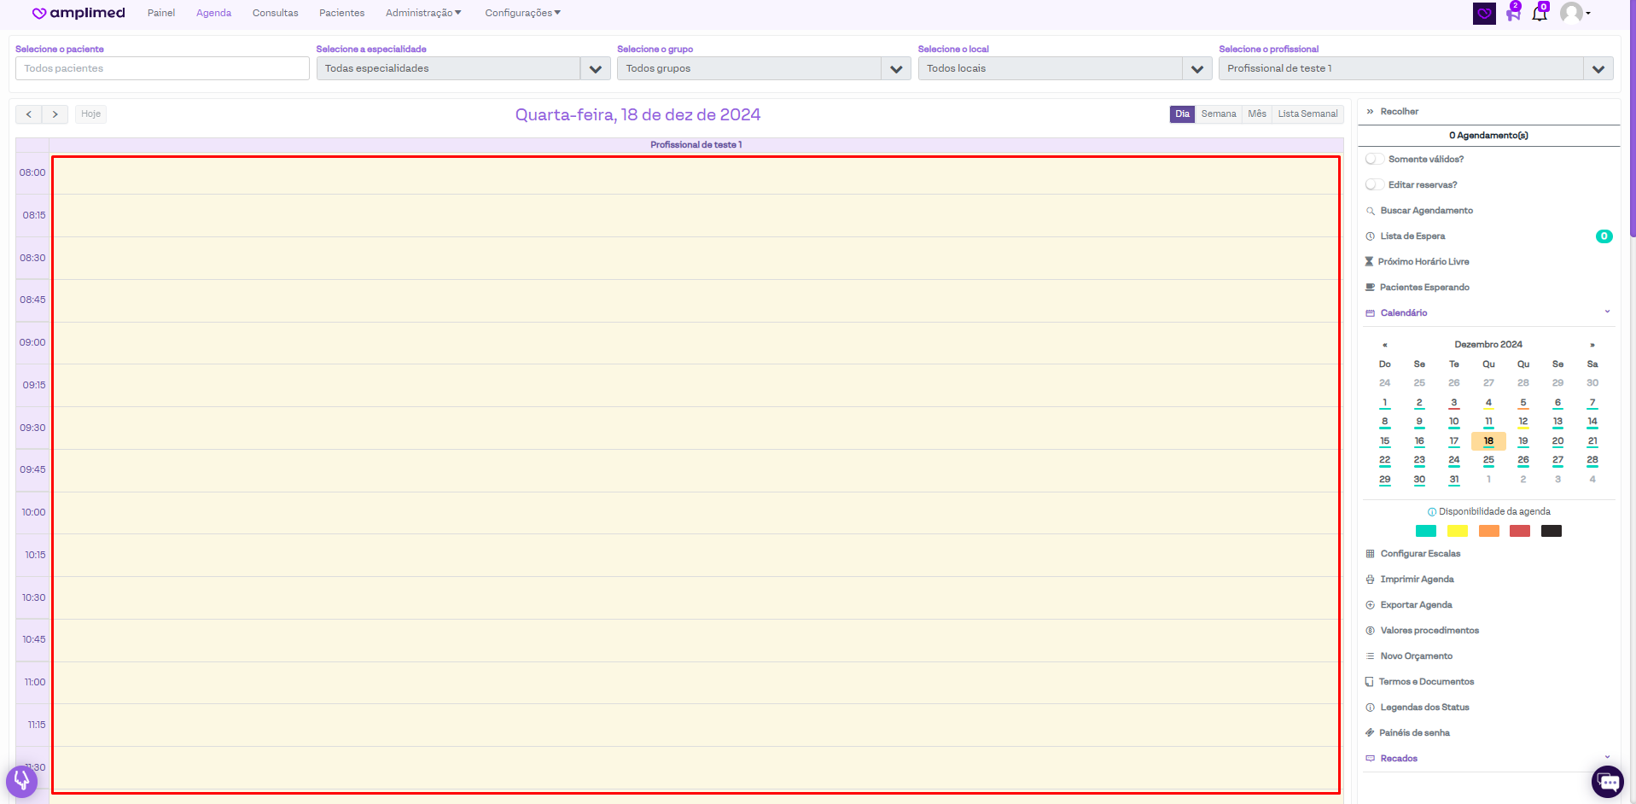Switch to the Semana view tab
This screenshot has height=804, width=1636.
pos(1218,114)
